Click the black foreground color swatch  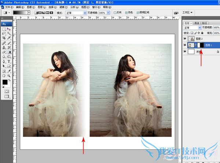pos(5,82)
